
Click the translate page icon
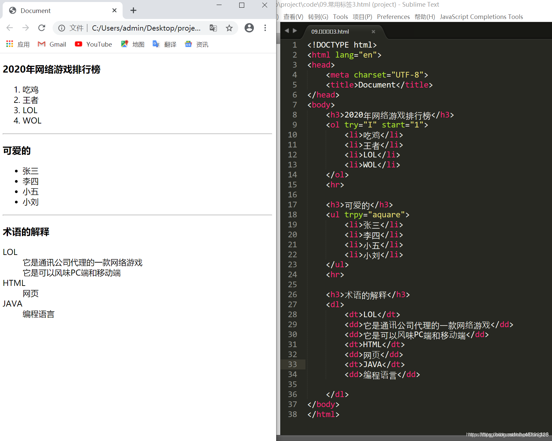click(213, 28)
